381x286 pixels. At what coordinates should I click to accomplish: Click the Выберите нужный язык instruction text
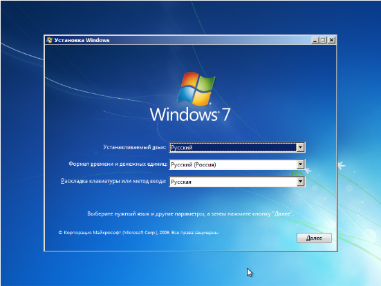191,214
